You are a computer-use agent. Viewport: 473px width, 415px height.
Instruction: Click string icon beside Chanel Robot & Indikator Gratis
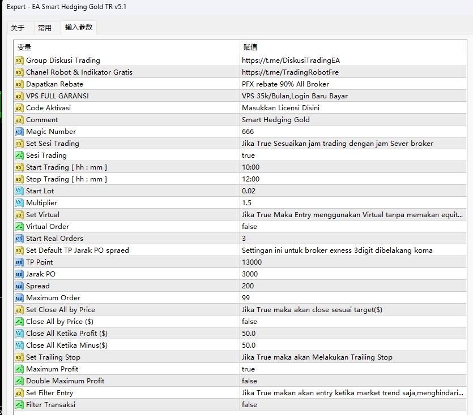19,72
